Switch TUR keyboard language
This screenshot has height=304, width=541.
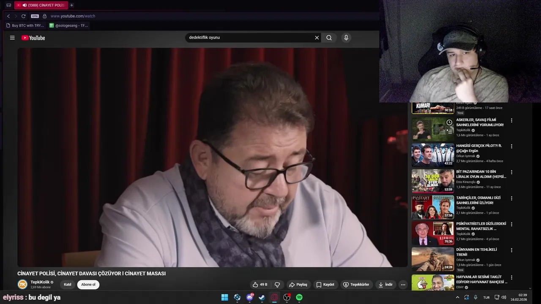pos(486,297)
